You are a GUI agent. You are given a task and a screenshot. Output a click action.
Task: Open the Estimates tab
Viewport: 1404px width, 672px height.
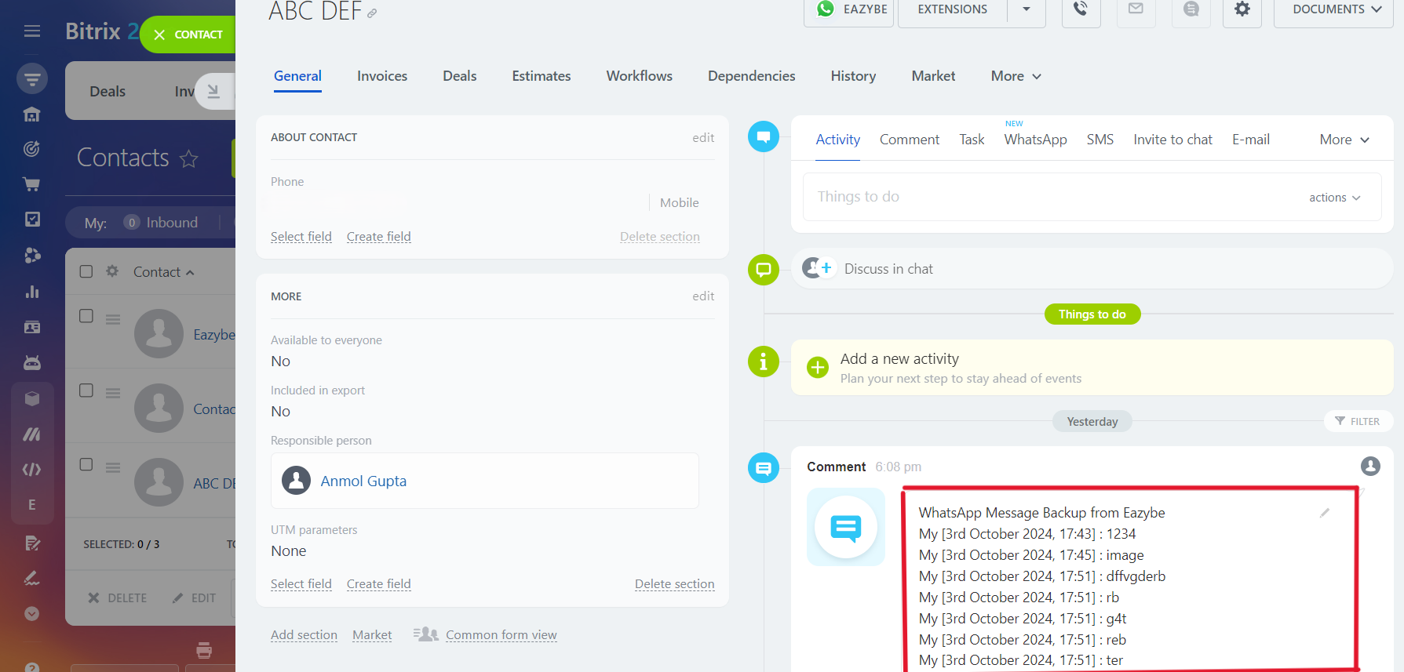pos(542,76)
